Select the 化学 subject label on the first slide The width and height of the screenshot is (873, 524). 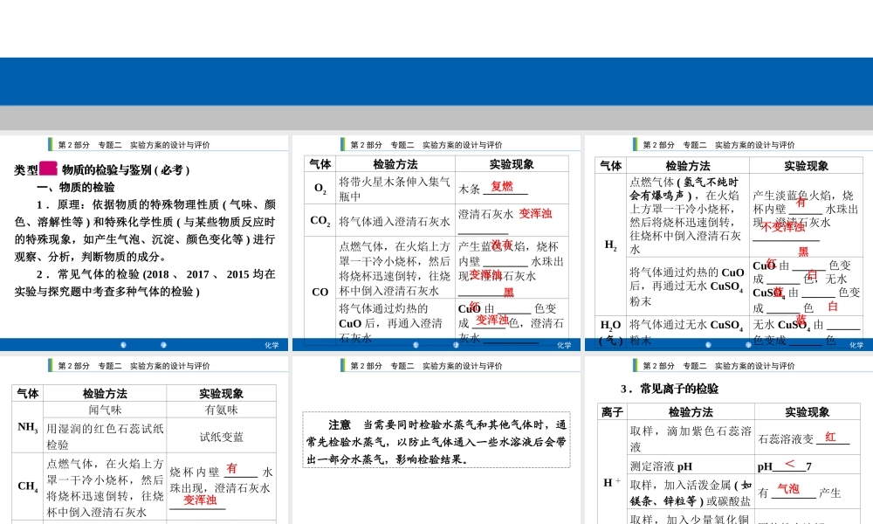point(271,345)
